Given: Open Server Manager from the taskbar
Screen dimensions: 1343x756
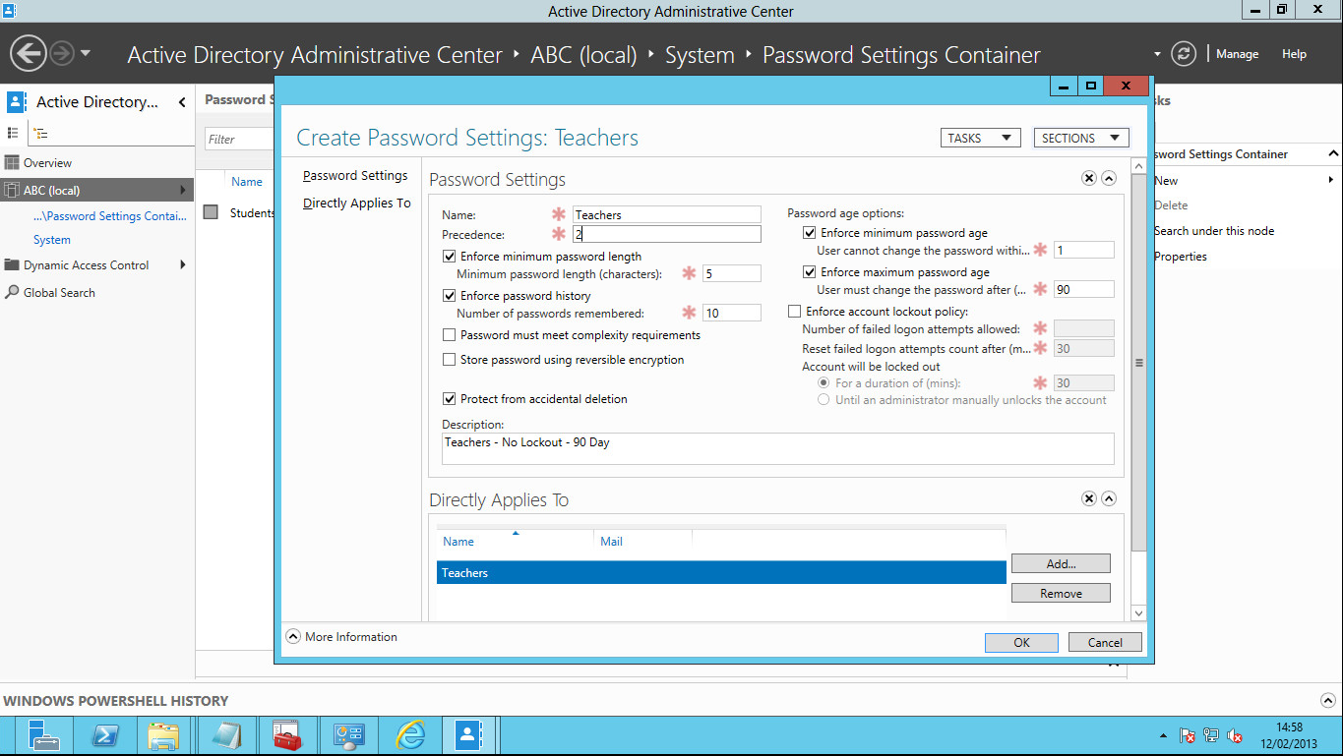Looking at the screenshot, I should click(x=44, y=735).
